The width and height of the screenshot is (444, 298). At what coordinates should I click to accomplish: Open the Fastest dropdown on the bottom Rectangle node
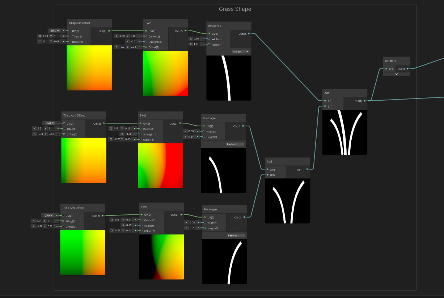236,235
